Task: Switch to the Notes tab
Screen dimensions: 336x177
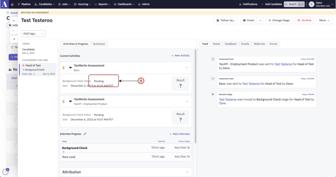Action: 216,44
